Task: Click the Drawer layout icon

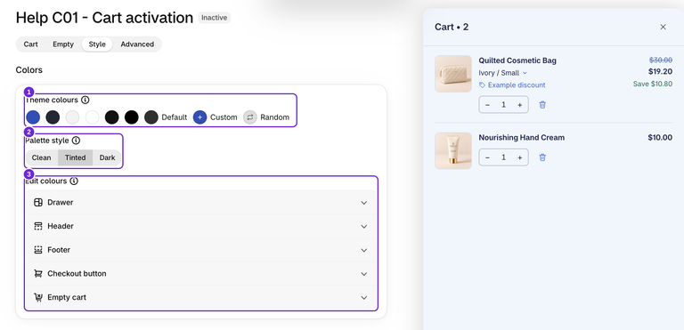Action: (38, 203)
